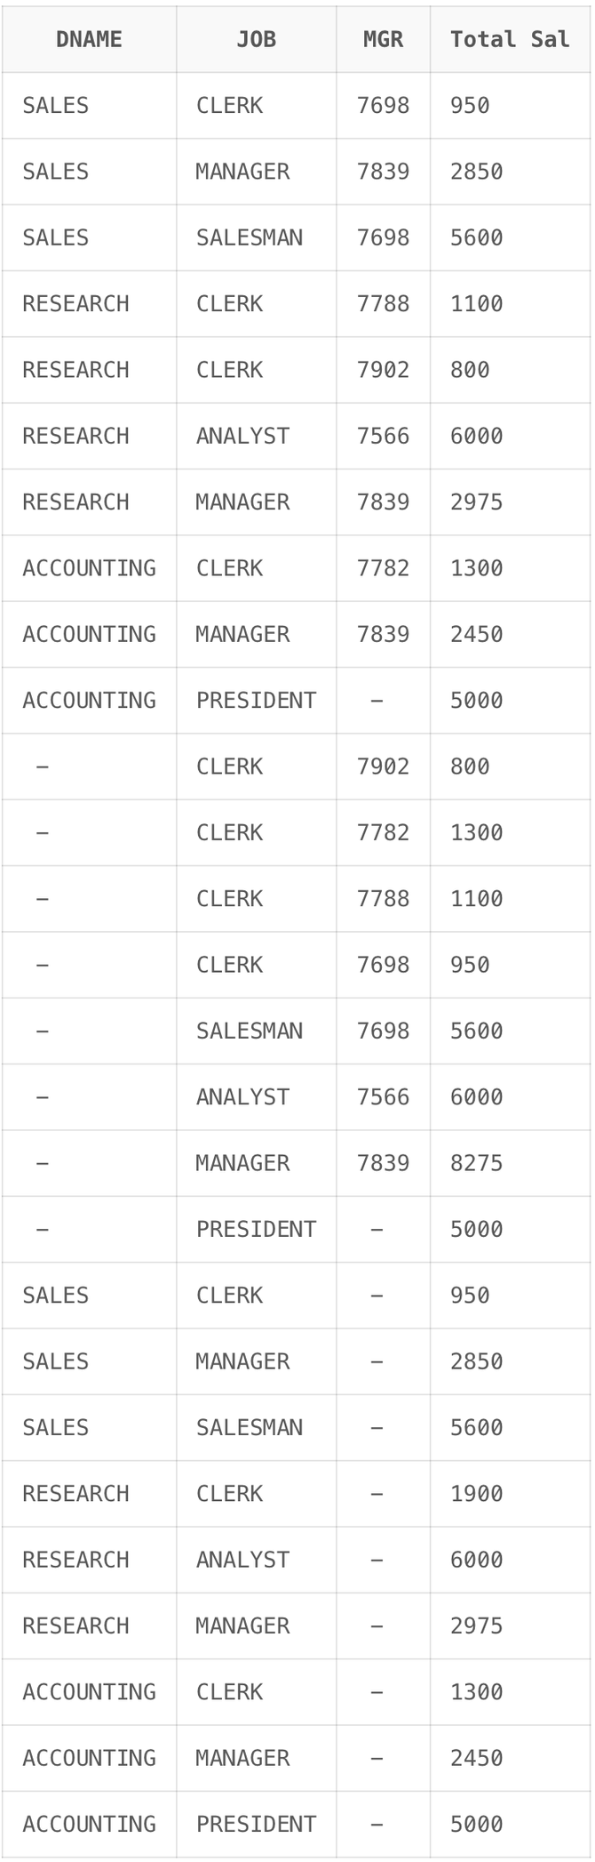Click the JOB column header
The image size is (595, 1862).
(256, 39)
